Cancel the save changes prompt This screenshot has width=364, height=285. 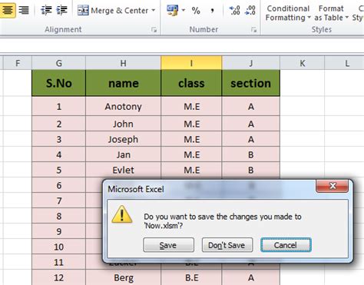pyautogui.click(x=286, y=245)
